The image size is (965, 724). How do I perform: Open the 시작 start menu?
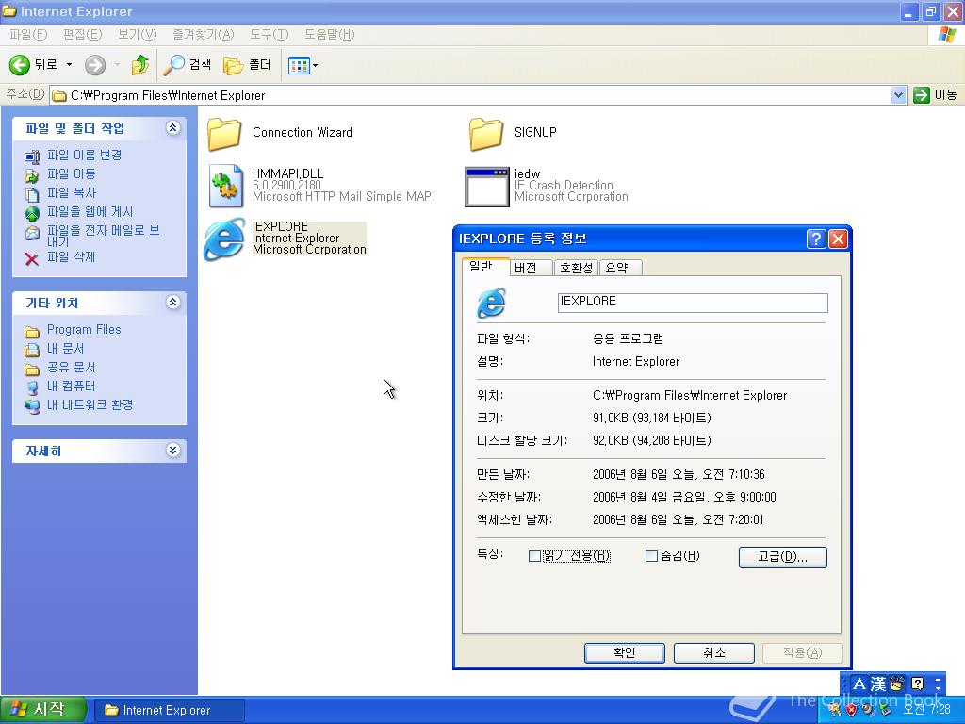pyautogui.click(x=43, y=709)
